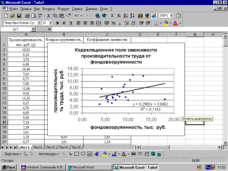228x171 pixels.
Task: Apply red font color in formatting toolbar
Action: pyautogui.click(x=176, y=23)
